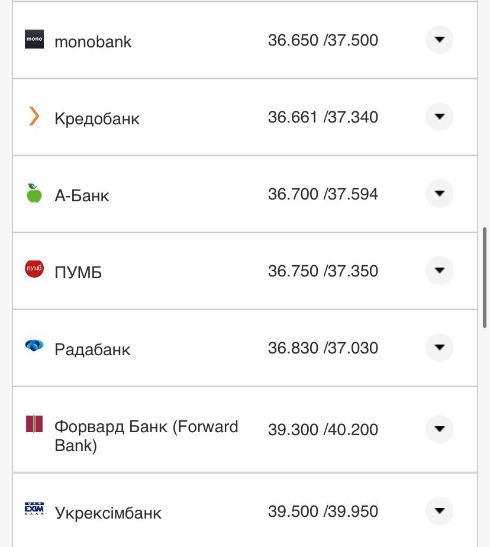Click the vertical scrollbar thumb

point(485,277)
